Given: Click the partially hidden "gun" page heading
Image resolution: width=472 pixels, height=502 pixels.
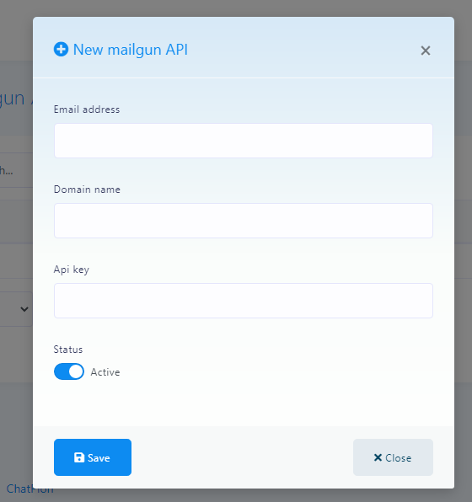Looking at the screenshot, I should 12,99.
